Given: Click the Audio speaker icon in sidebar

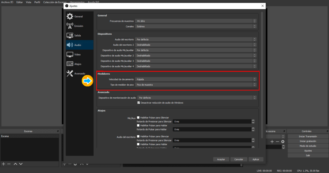Looking at the screenshot, I should [70, 45].
